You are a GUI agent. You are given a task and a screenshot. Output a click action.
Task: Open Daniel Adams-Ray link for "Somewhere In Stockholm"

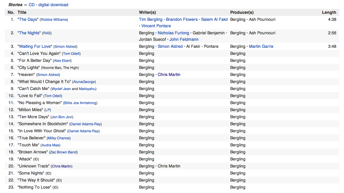point(86,124)
